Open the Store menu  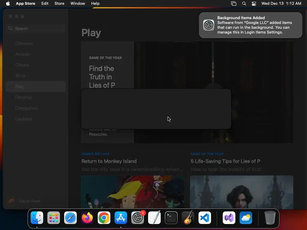(x=59, y=3)
